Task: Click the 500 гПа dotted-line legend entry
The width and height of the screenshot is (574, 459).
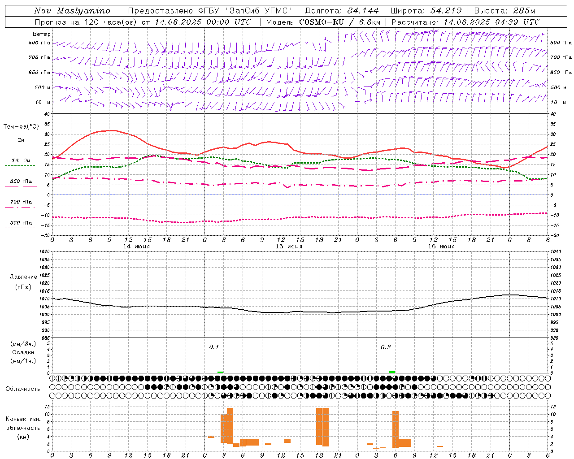Action: click(x=21, y=224)
